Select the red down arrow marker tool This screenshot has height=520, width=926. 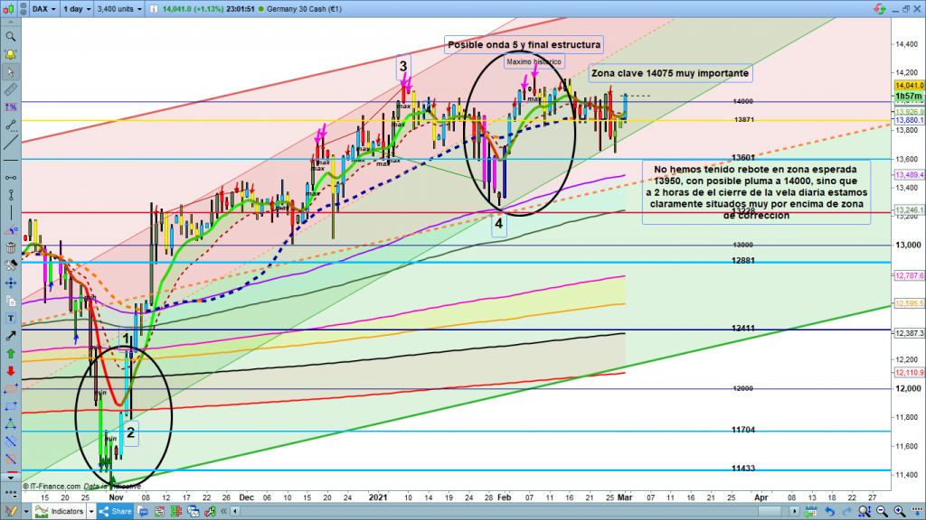pyautogui.click(x=10, y=371)
